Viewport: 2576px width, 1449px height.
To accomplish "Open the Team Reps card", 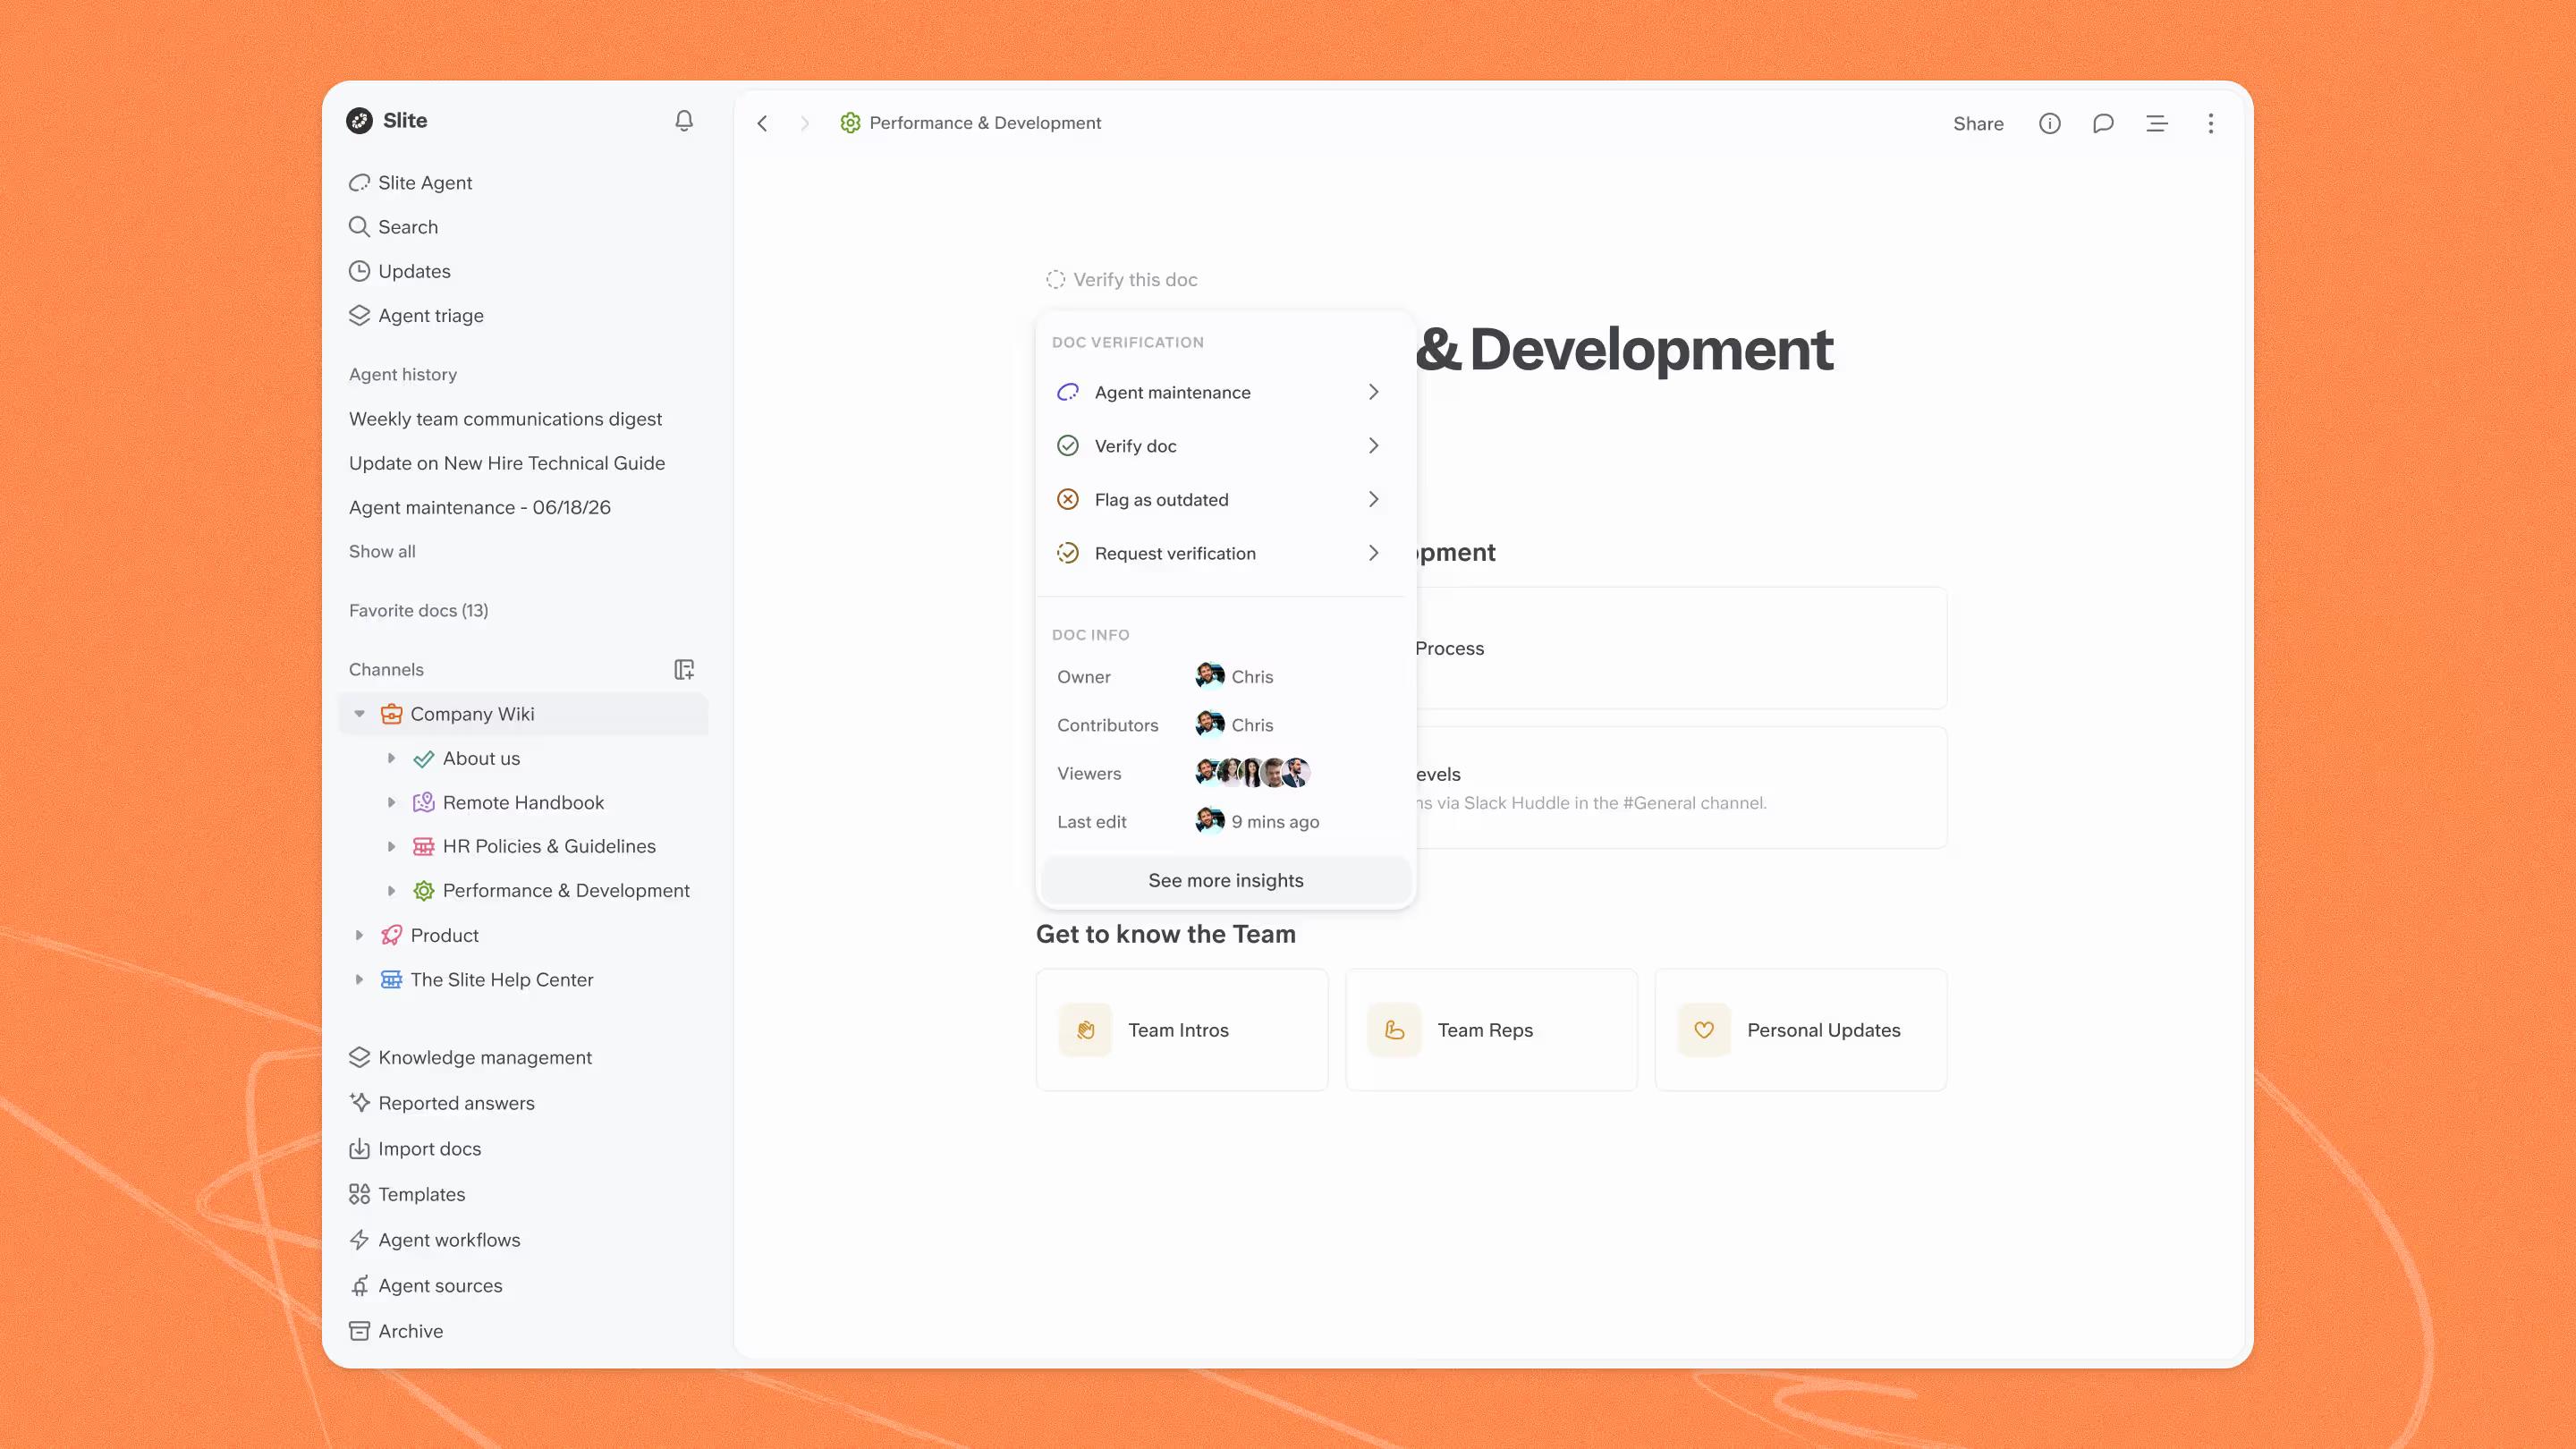I will [1491, 1030].
